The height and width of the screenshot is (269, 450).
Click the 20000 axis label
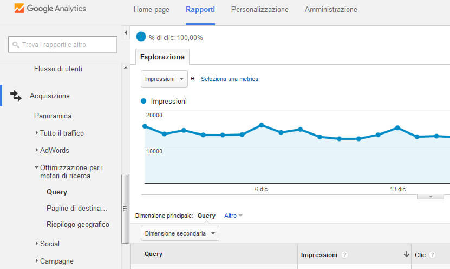click(154, 115)
